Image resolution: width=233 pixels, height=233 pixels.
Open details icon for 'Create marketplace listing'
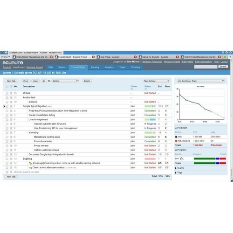[x=11, y=115]
